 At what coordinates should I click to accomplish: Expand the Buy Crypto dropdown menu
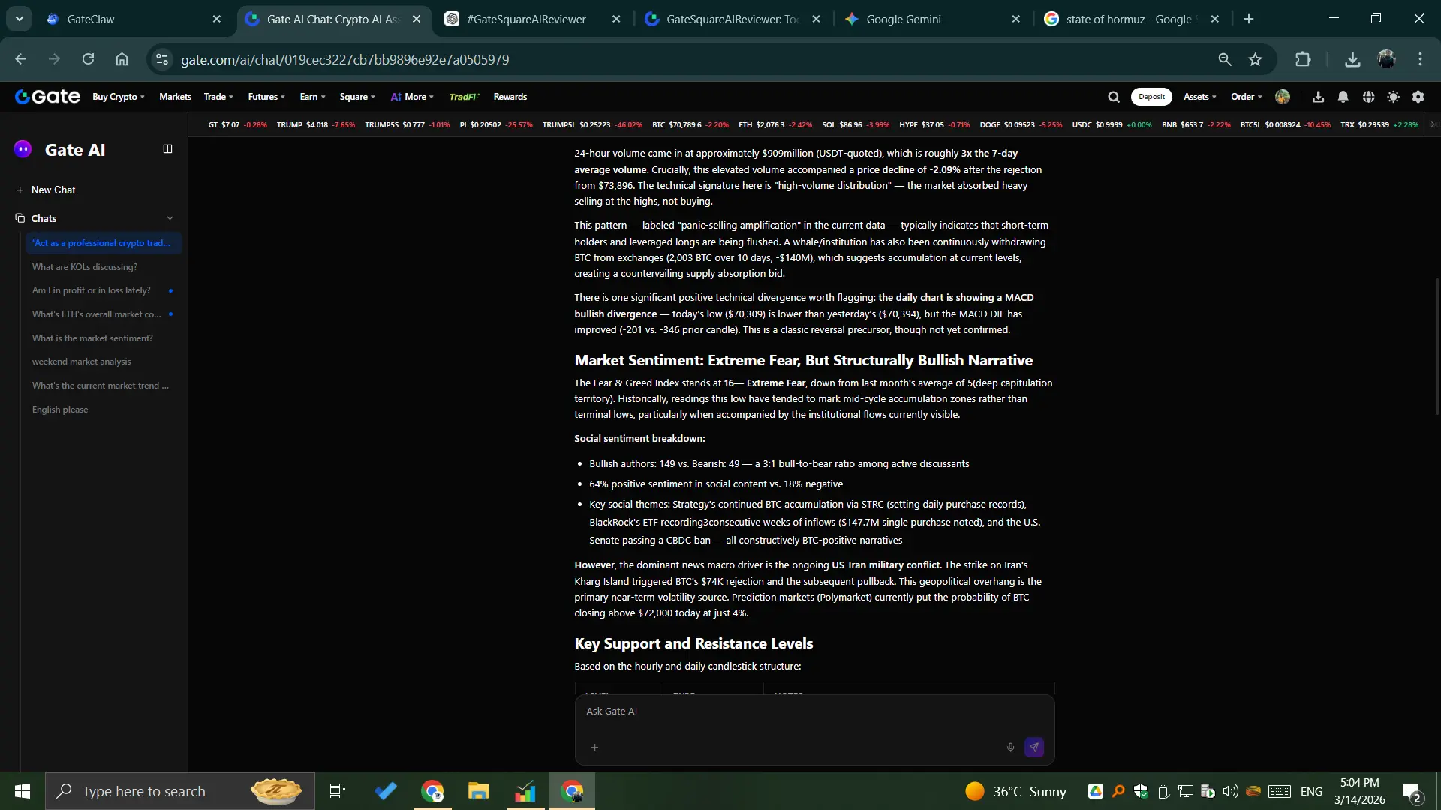119,97
